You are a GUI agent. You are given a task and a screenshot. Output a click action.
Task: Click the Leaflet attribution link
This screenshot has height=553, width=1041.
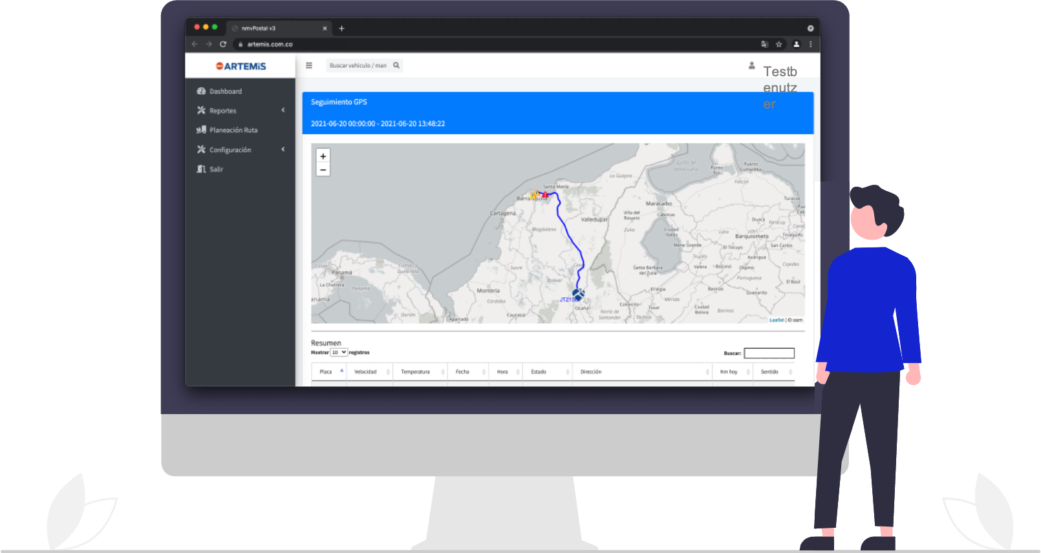click(x=776, y=320)
